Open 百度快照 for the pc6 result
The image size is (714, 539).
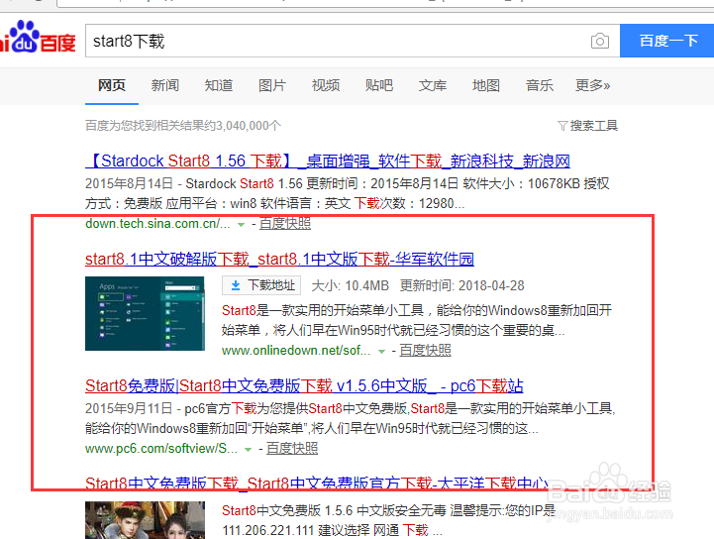tap(292, 449)
